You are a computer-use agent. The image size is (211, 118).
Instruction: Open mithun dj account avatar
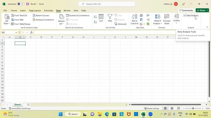(176, 4)
